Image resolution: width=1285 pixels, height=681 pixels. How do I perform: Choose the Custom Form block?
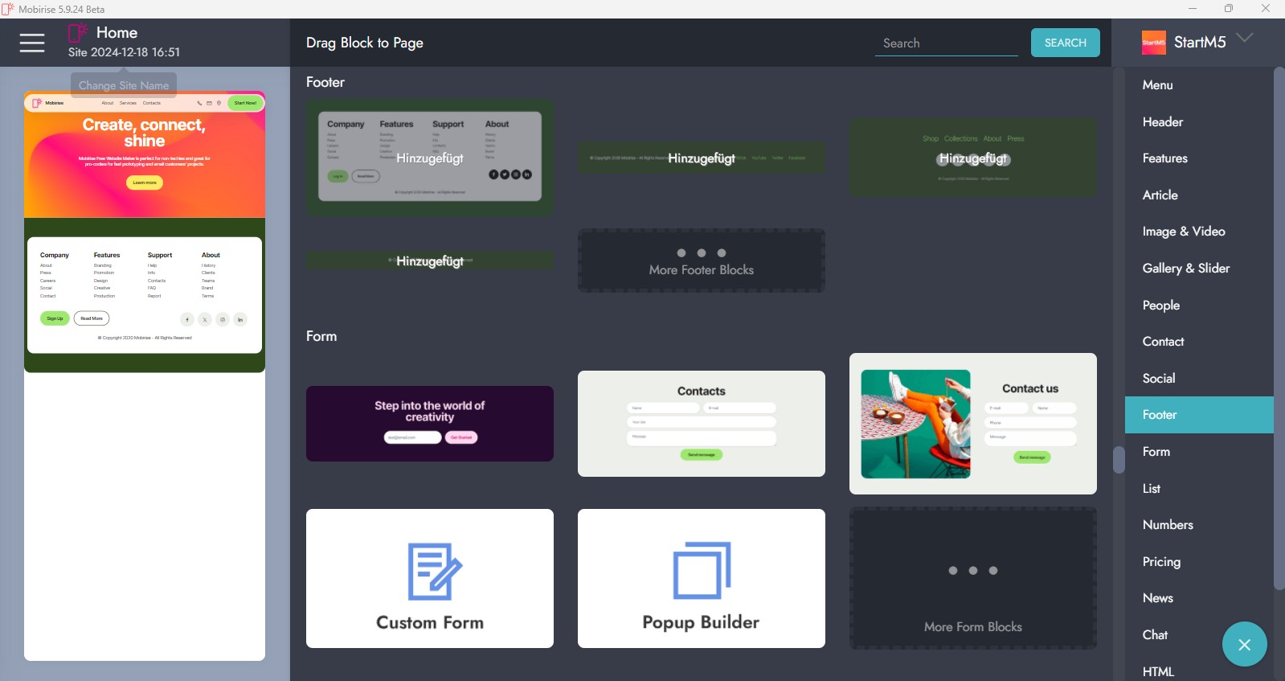coord(430,578)
